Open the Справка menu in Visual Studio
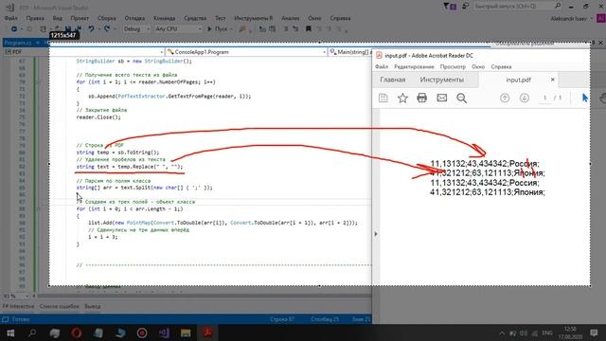The width and height of the screenshot is (606, 341). click(340, 18)
